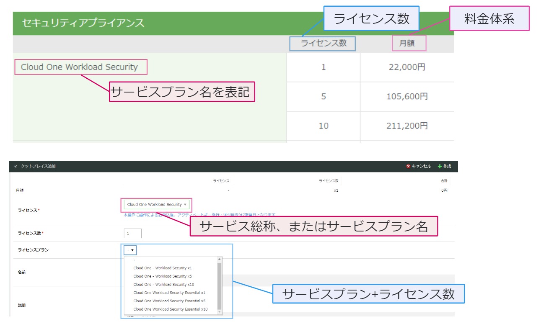Choose Cloud One - Workload Security x1
Image resolution: width=541 pixels, height=324 pixels.
click(x=163, y=268)
